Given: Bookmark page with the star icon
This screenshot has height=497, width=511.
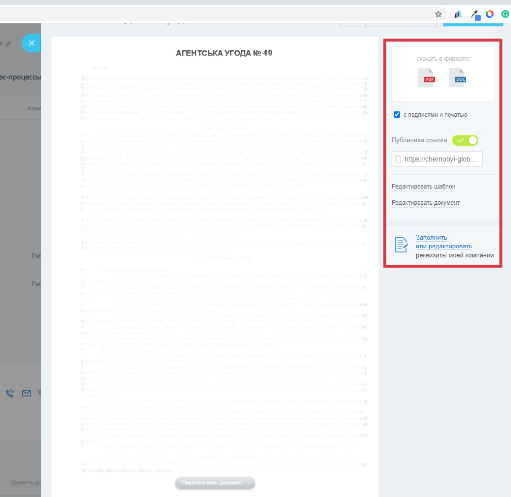Looking at the screenshot, I should (438, 14).
